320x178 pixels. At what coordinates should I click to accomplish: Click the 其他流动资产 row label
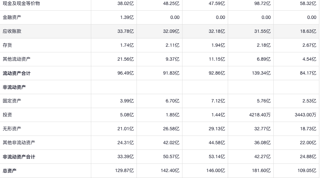(17, 59)
